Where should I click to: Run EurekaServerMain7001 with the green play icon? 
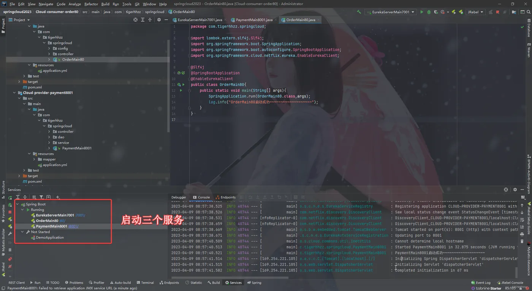pyautogui.click(x=421, y=12)
